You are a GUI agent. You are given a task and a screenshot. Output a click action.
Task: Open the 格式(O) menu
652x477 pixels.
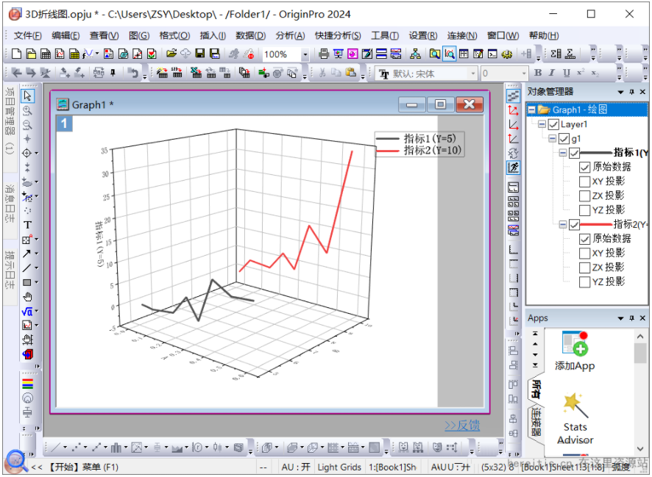pyautogui.click(x=174, y=36)
